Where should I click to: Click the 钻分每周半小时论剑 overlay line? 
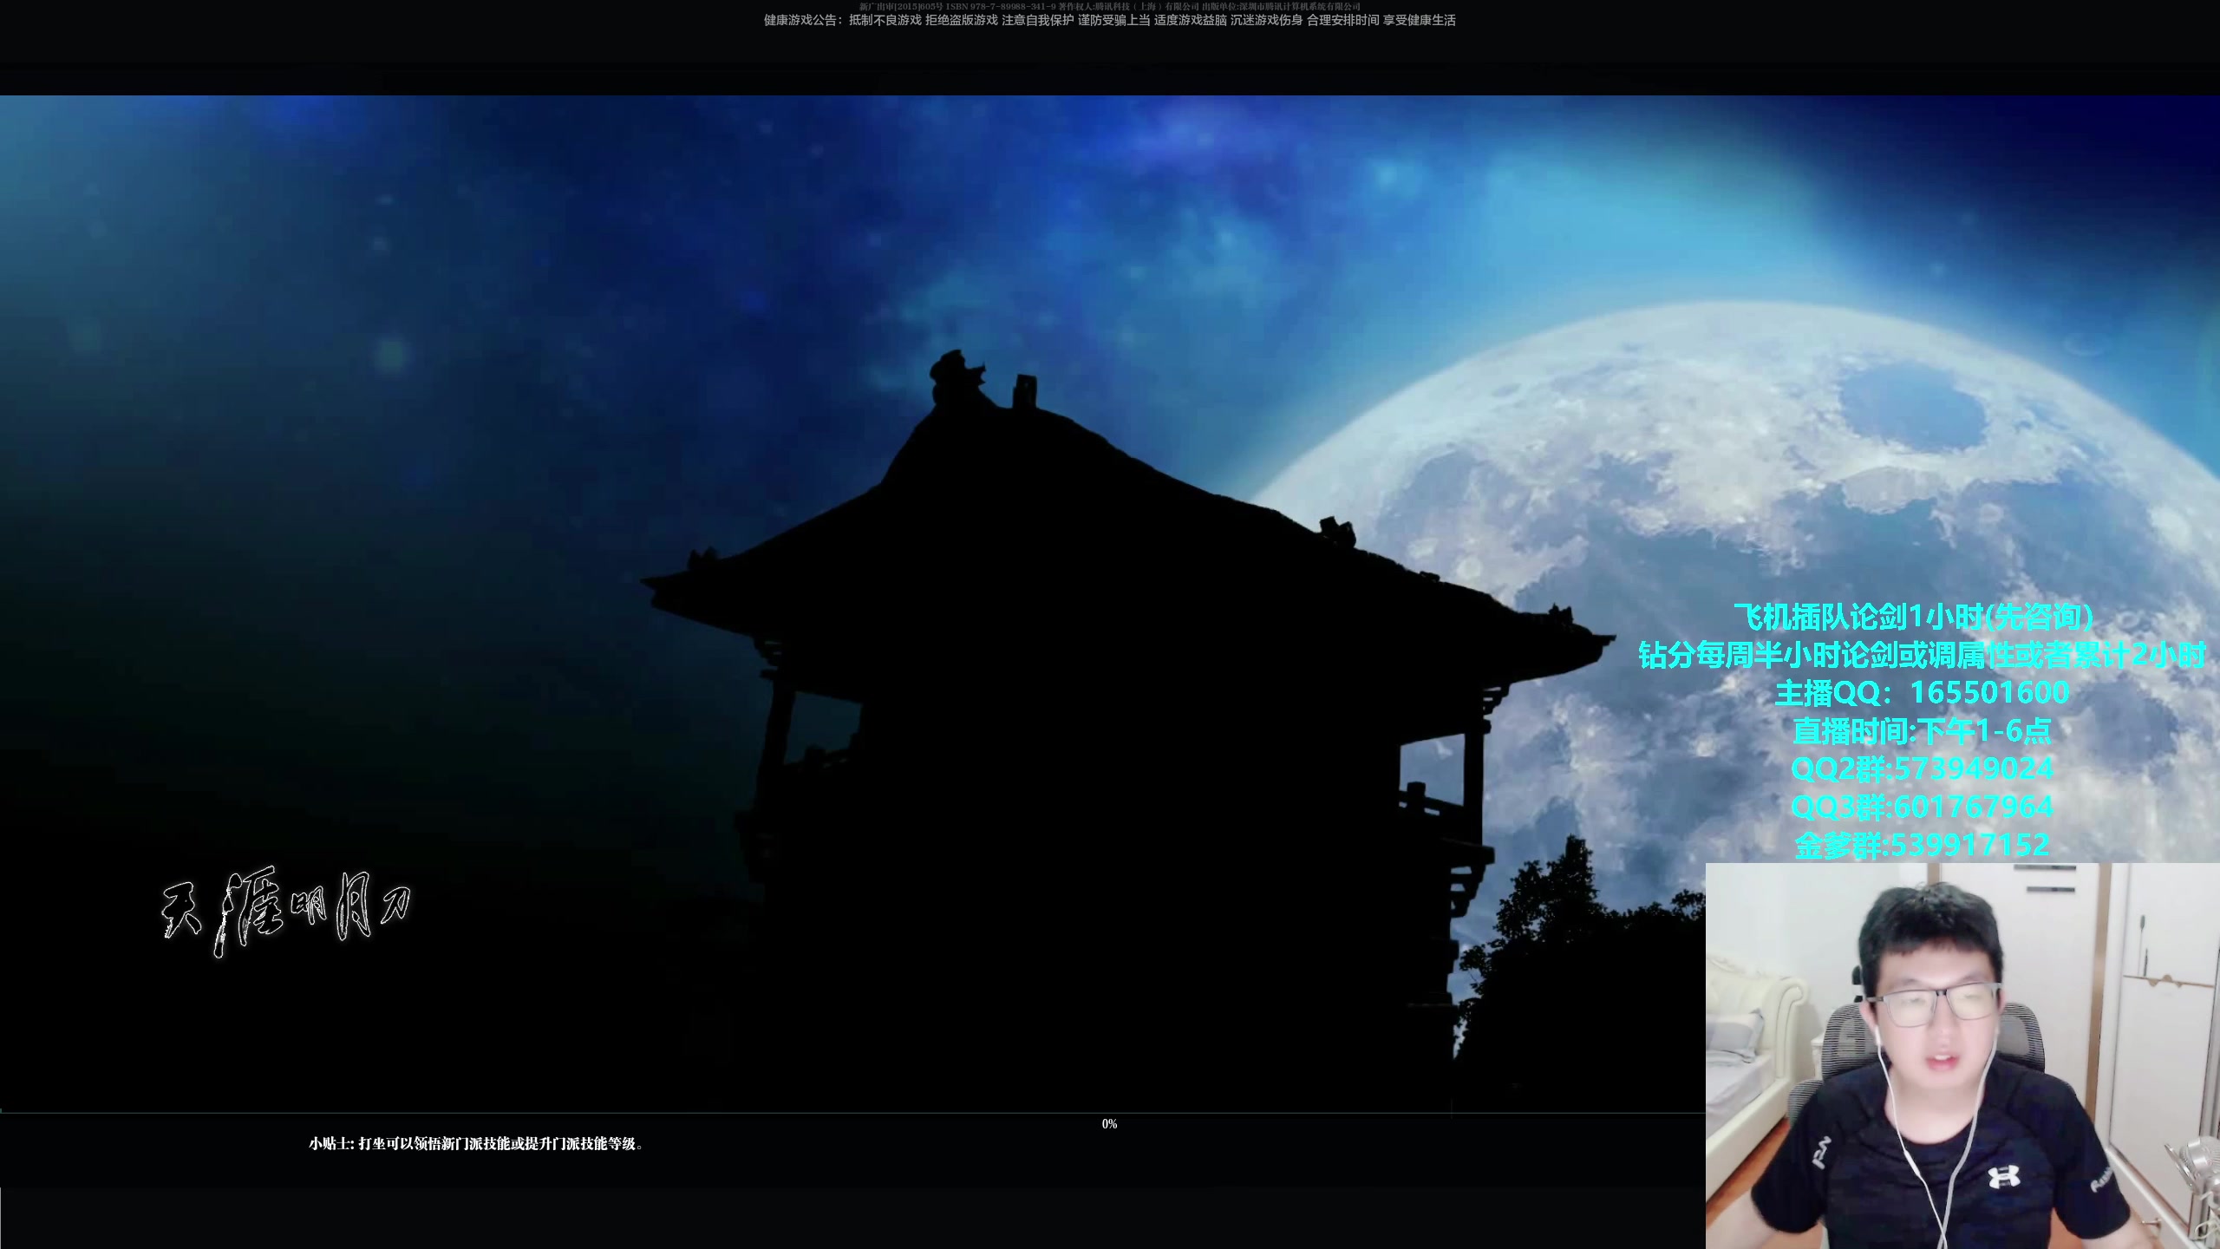click(x=1922, y=655)
